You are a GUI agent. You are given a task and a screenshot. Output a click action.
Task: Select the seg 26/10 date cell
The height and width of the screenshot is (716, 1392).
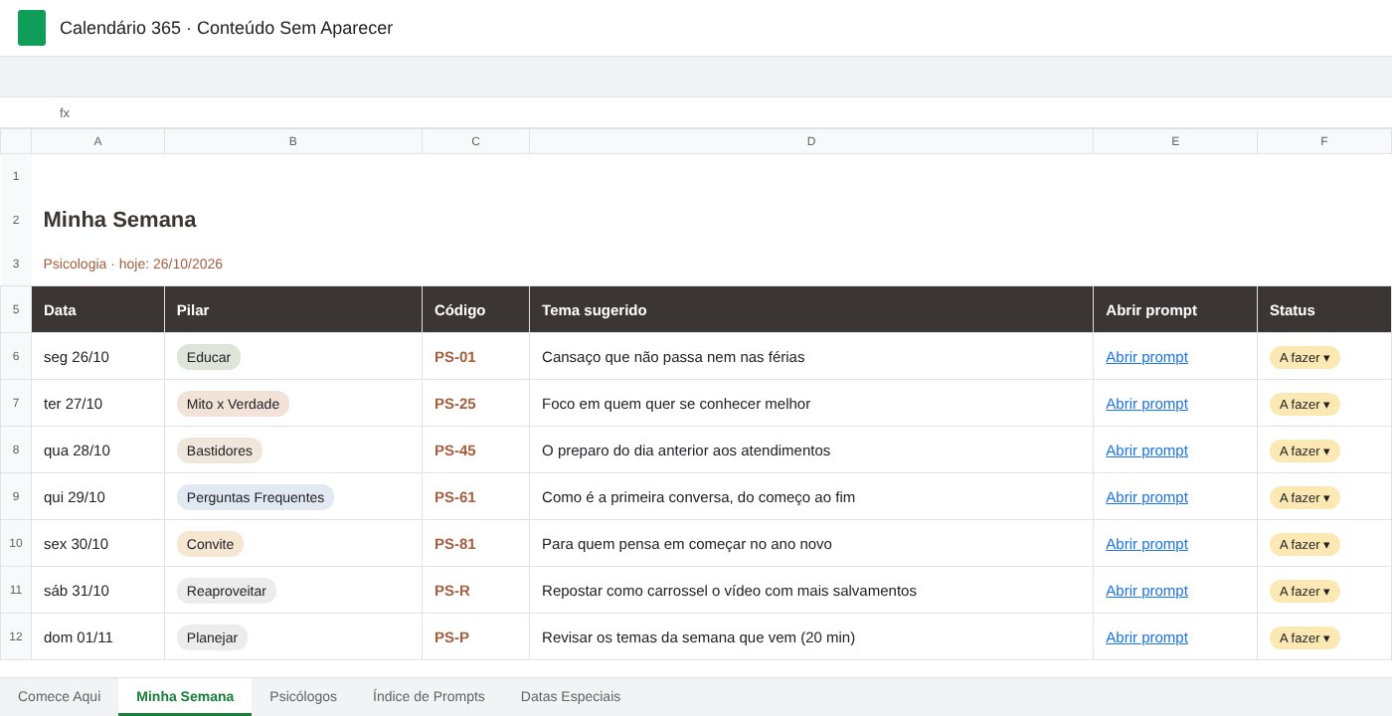[x=97, y=356]
